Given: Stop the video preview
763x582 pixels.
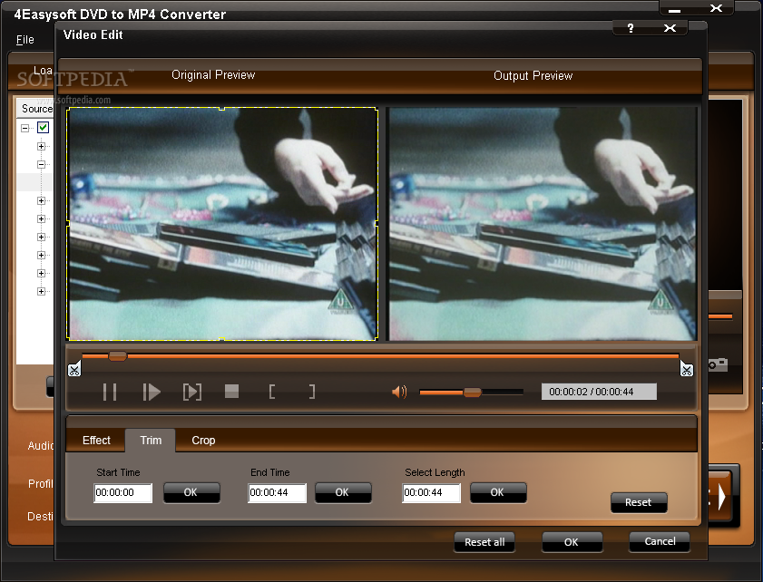Looking at the screenshot, I should click(231, 392).
